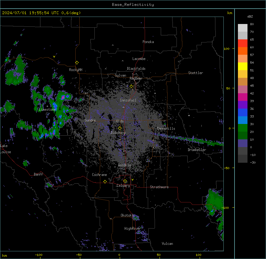Click the orange 57-60 dBZ legend swatch

[243, 51]
